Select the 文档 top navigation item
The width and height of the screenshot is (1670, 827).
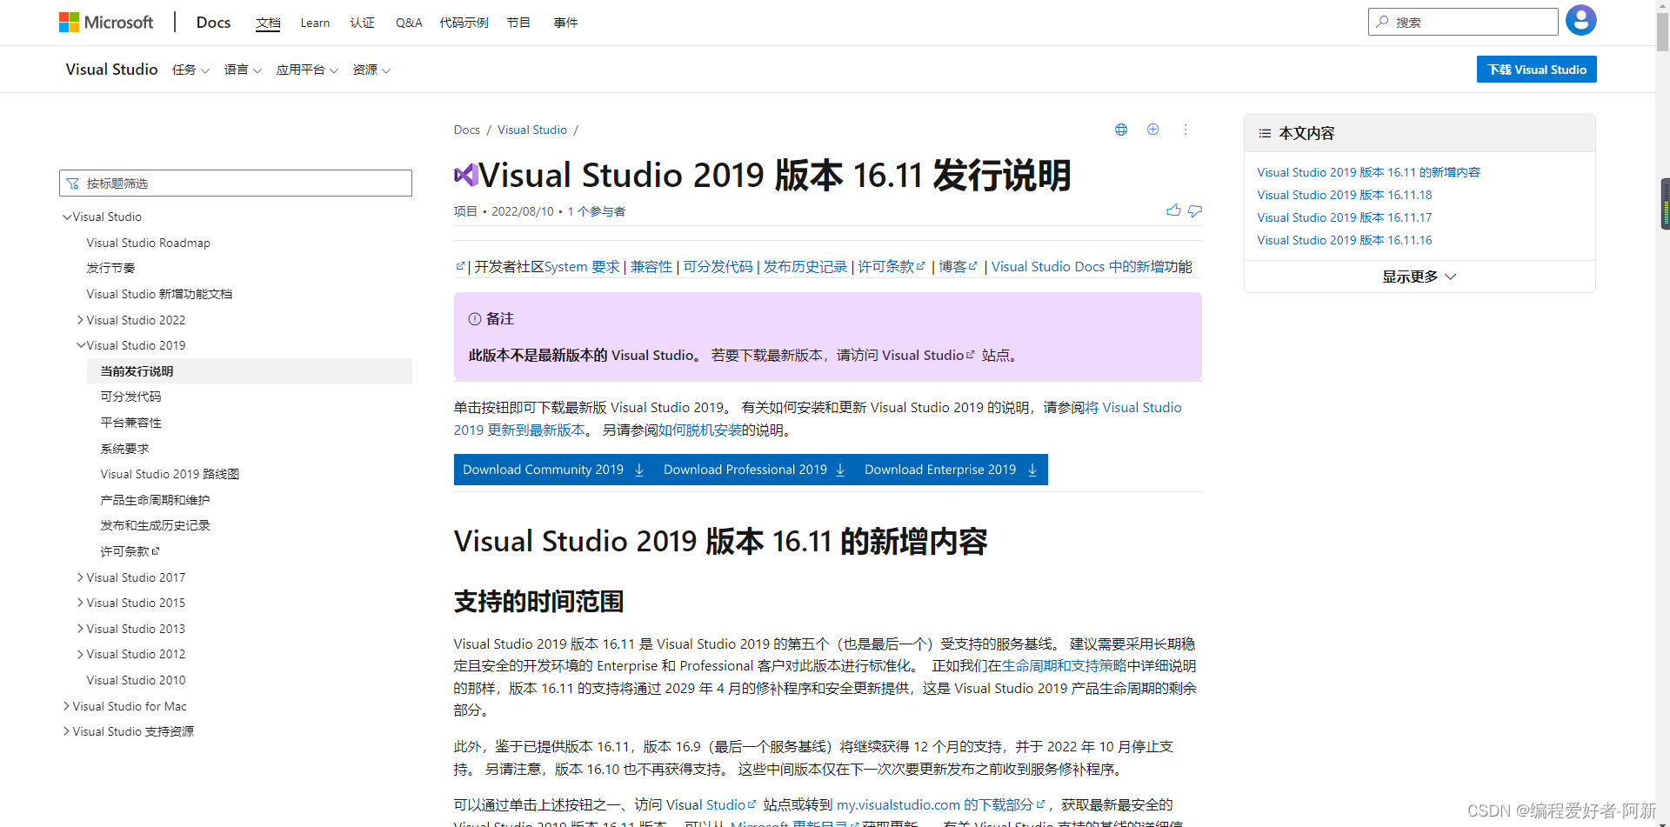[268, 23]
